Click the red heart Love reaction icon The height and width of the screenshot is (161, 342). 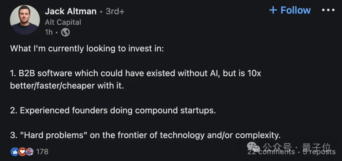point(22,152)
